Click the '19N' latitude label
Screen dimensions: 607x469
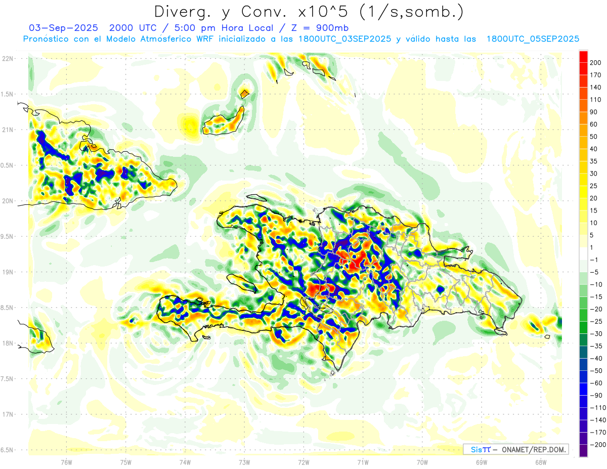tap(7, 272)
